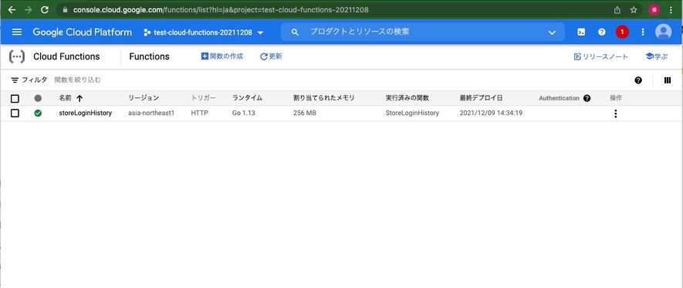This screenshot has height=288, width=683.
Task: Expand the search bar dropdown chevron
Action: click(x=552, y=32)
